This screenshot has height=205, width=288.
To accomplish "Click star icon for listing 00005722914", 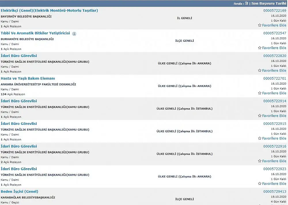I will [x=259, y=116].
